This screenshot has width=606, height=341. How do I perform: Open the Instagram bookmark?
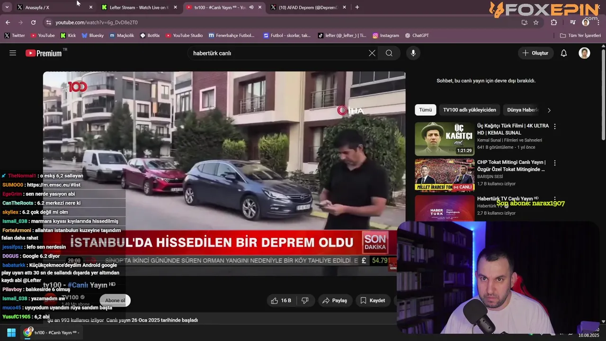click(386, 35)
